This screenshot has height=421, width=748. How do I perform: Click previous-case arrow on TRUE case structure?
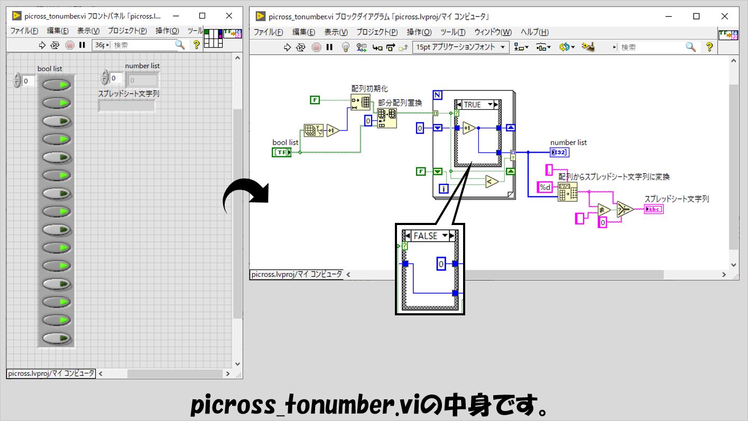point(458,105)
